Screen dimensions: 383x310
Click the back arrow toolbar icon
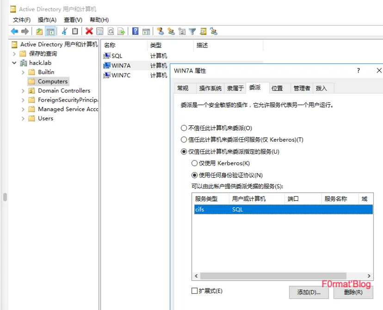[x=14, y=31]
